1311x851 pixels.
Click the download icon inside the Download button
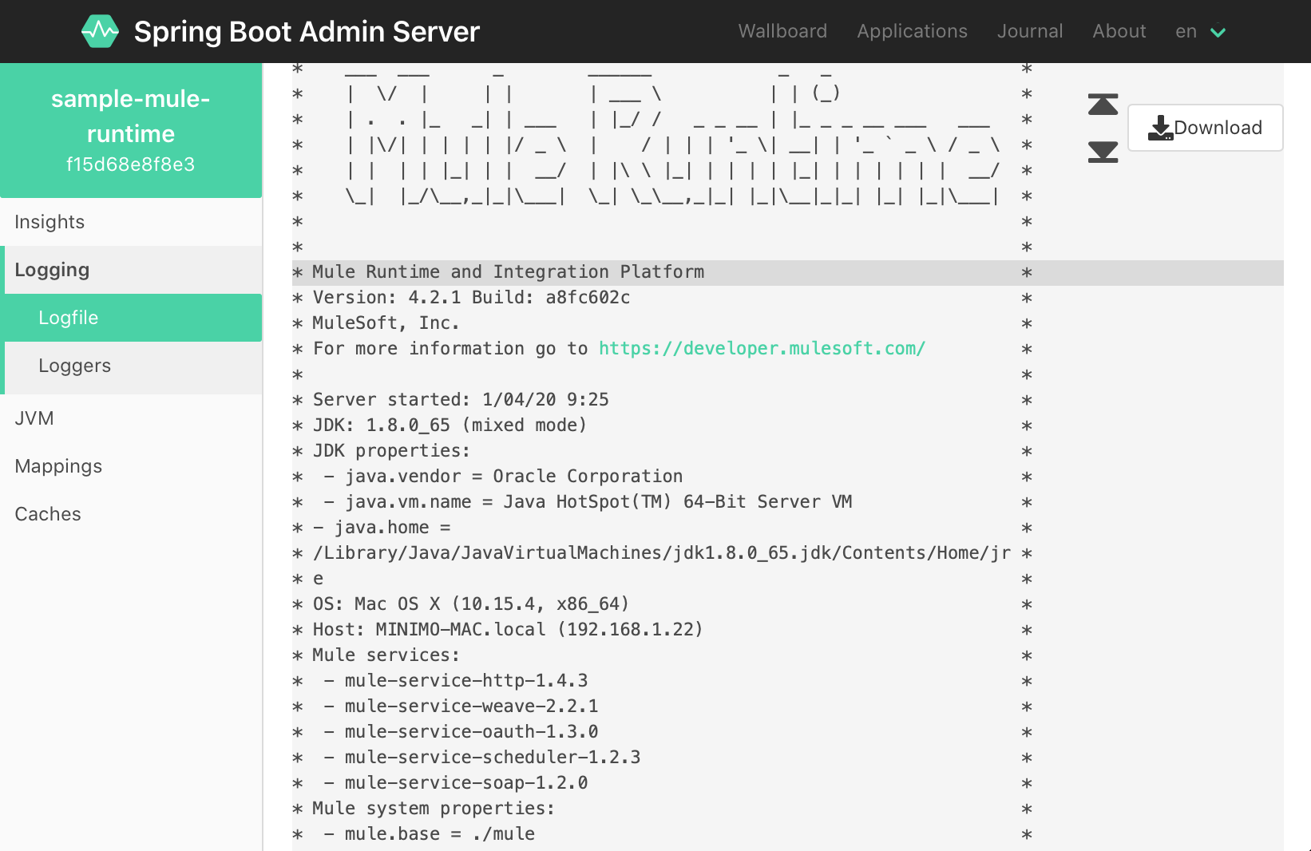point(1160,126)
